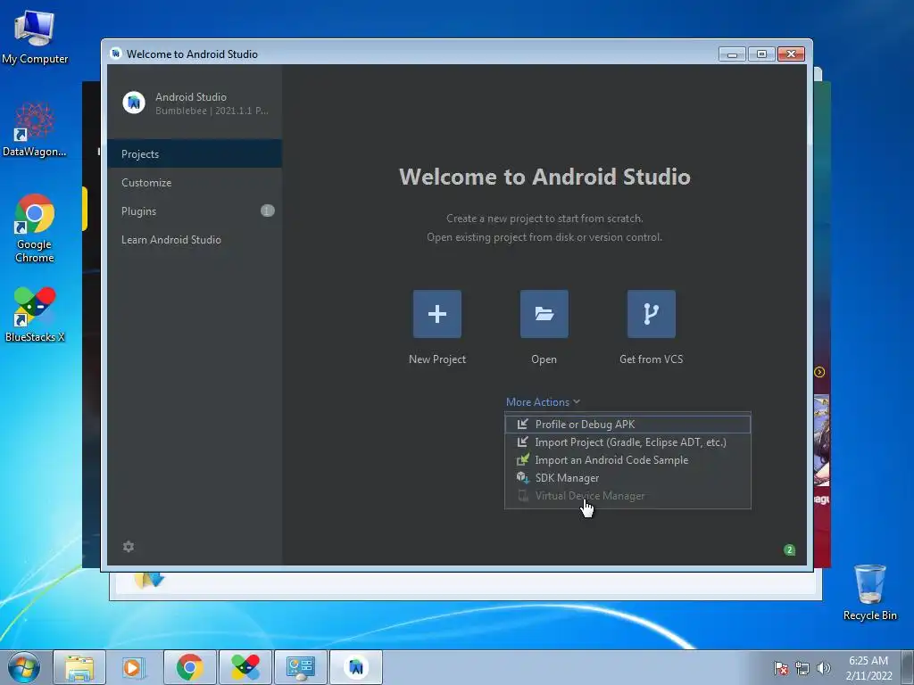Click the Virtual Device Manager phone icon
Image resolution: width=914 pixels, height=685 pixels.
(523, 496)
